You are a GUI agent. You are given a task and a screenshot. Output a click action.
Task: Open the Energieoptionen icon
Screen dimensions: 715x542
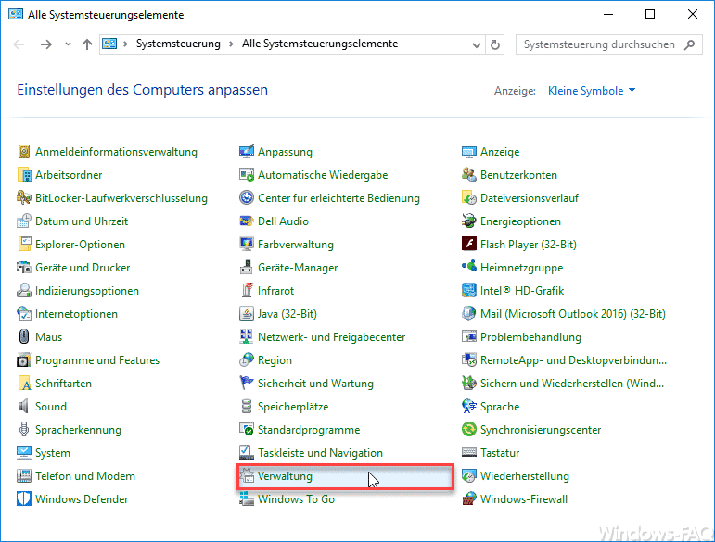pyautogui.click(x=468, y=221)
